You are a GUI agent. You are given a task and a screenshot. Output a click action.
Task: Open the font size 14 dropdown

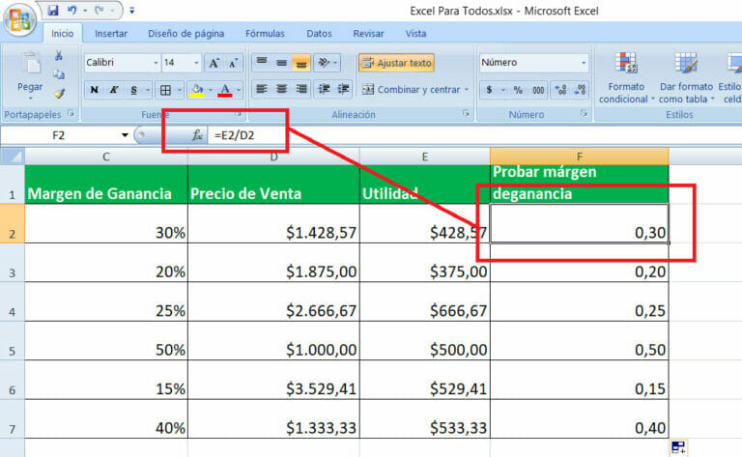click(196, 63)
